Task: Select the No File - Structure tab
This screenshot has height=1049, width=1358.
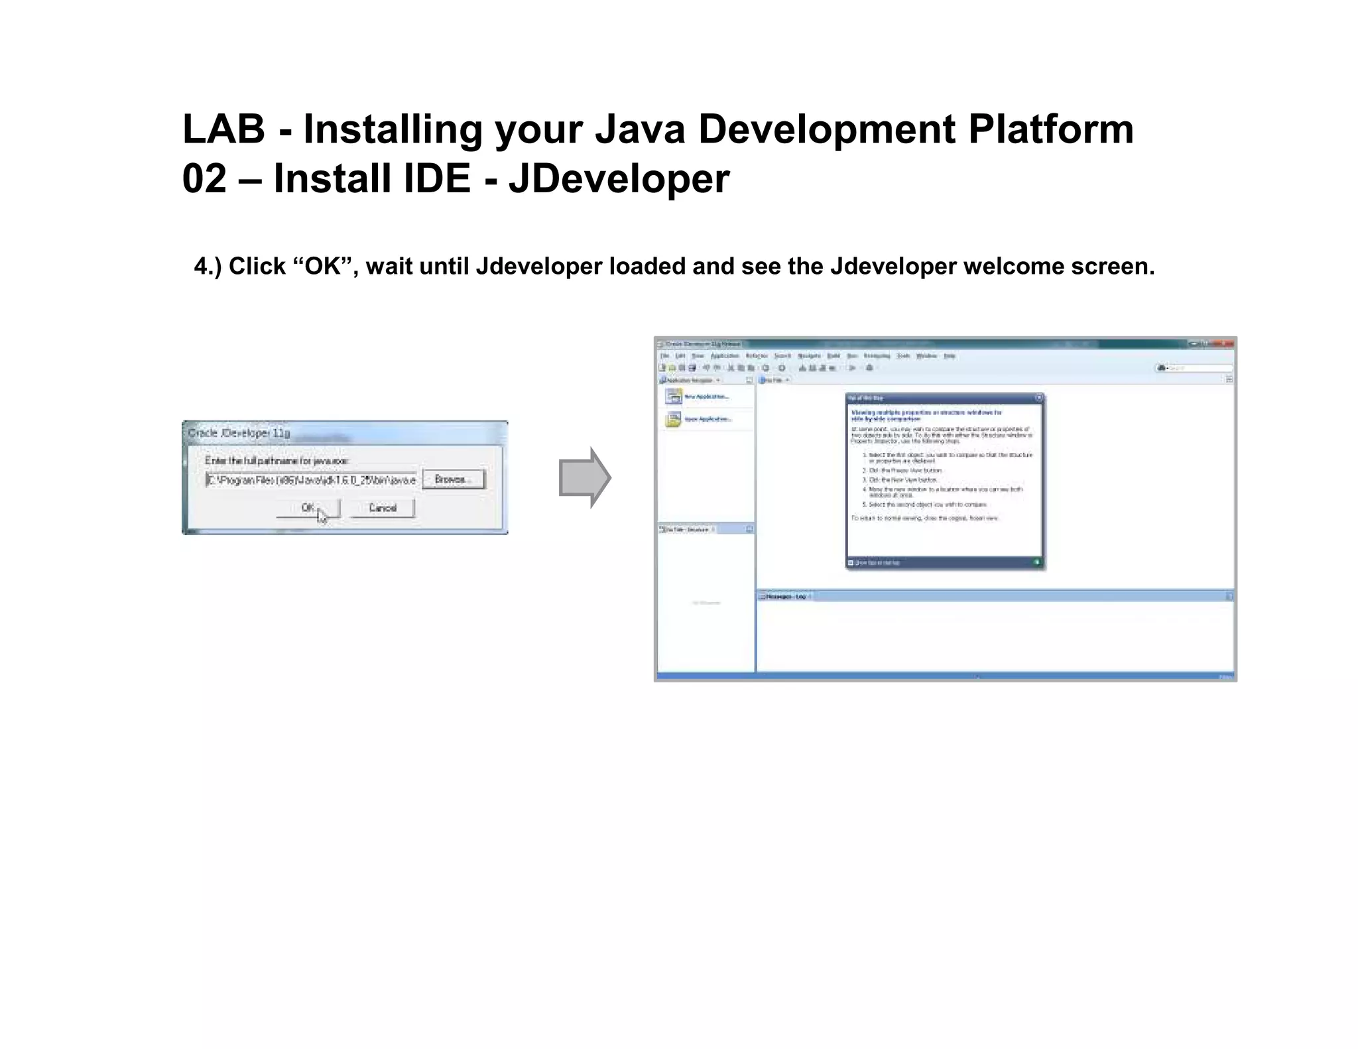Action: coord(688,529)
